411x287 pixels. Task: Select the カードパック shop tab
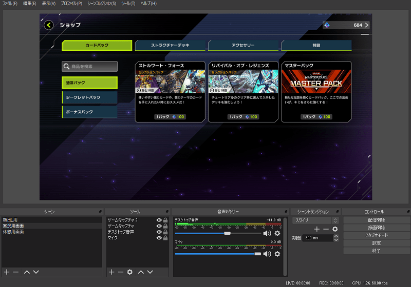(97, 46)
